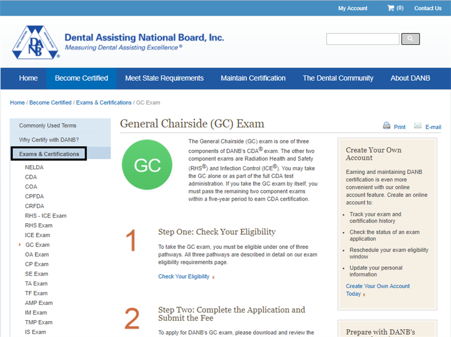Viewport: 451px width, 337px height.
Task: Select the Home navigation tab
Action: point(28,78)
